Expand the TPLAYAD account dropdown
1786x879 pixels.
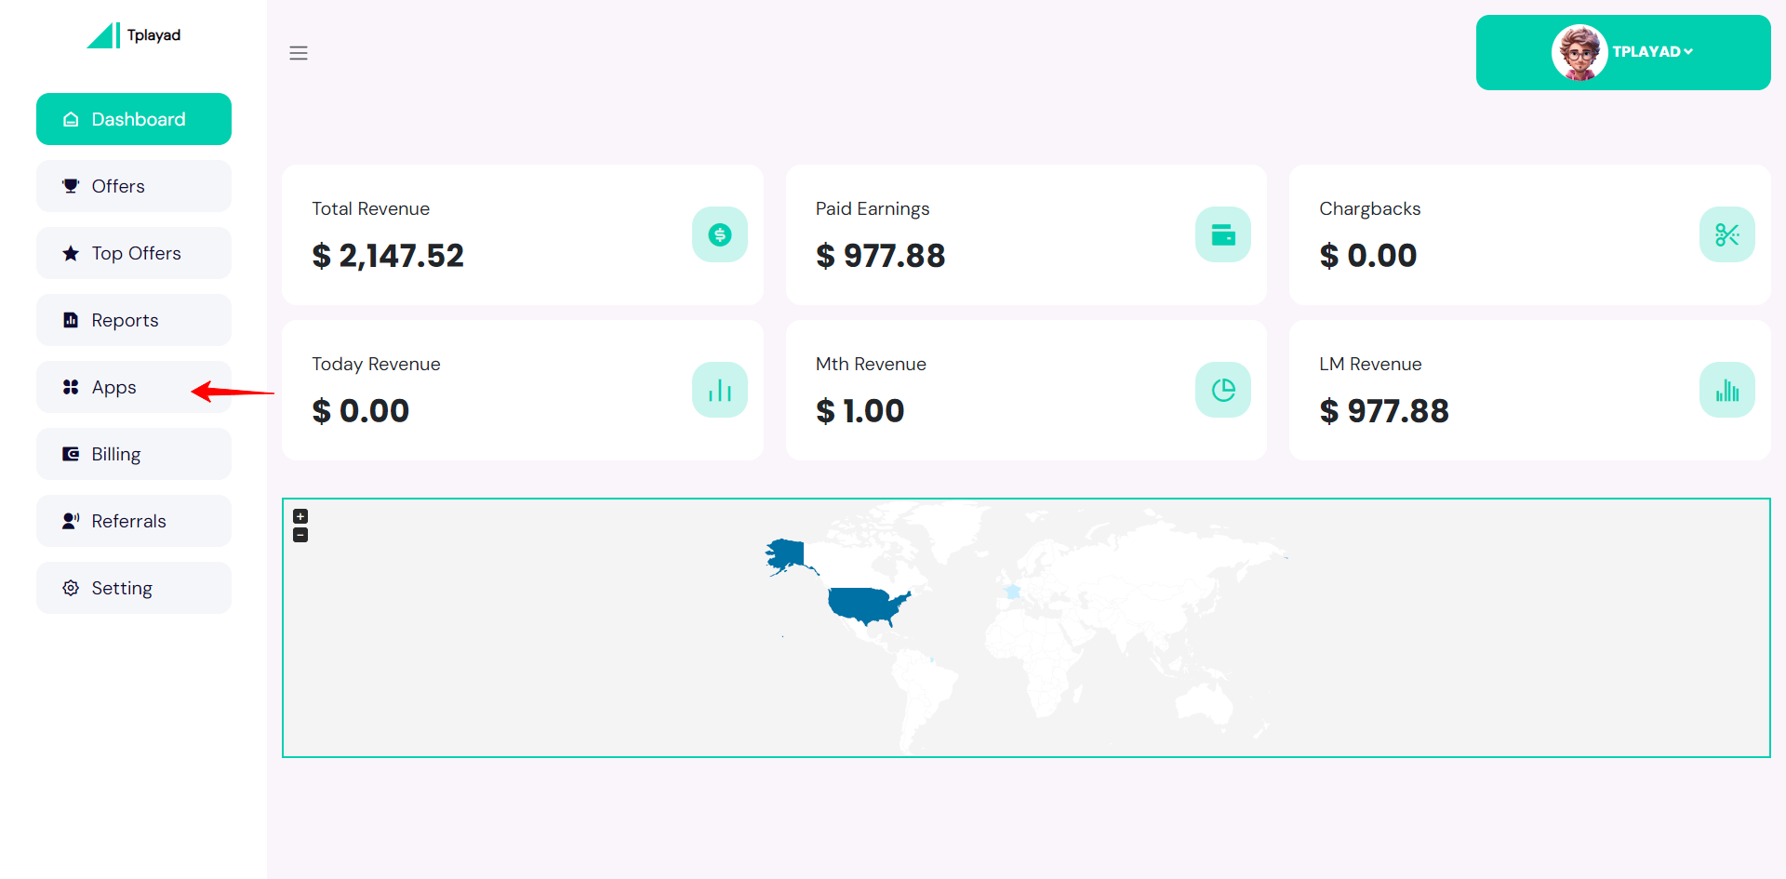(1653, 52)
